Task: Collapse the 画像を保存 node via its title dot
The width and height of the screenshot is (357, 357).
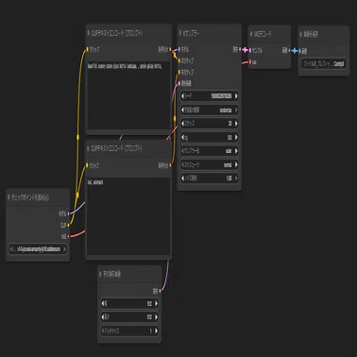Action: pyautogui.click(x=301, y=34)
